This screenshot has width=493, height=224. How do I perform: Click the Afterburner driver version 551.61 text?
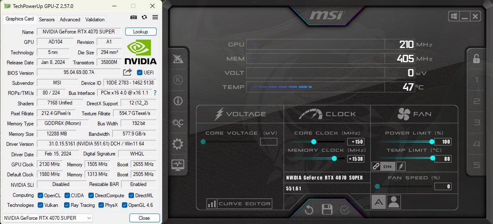point(294,188)
